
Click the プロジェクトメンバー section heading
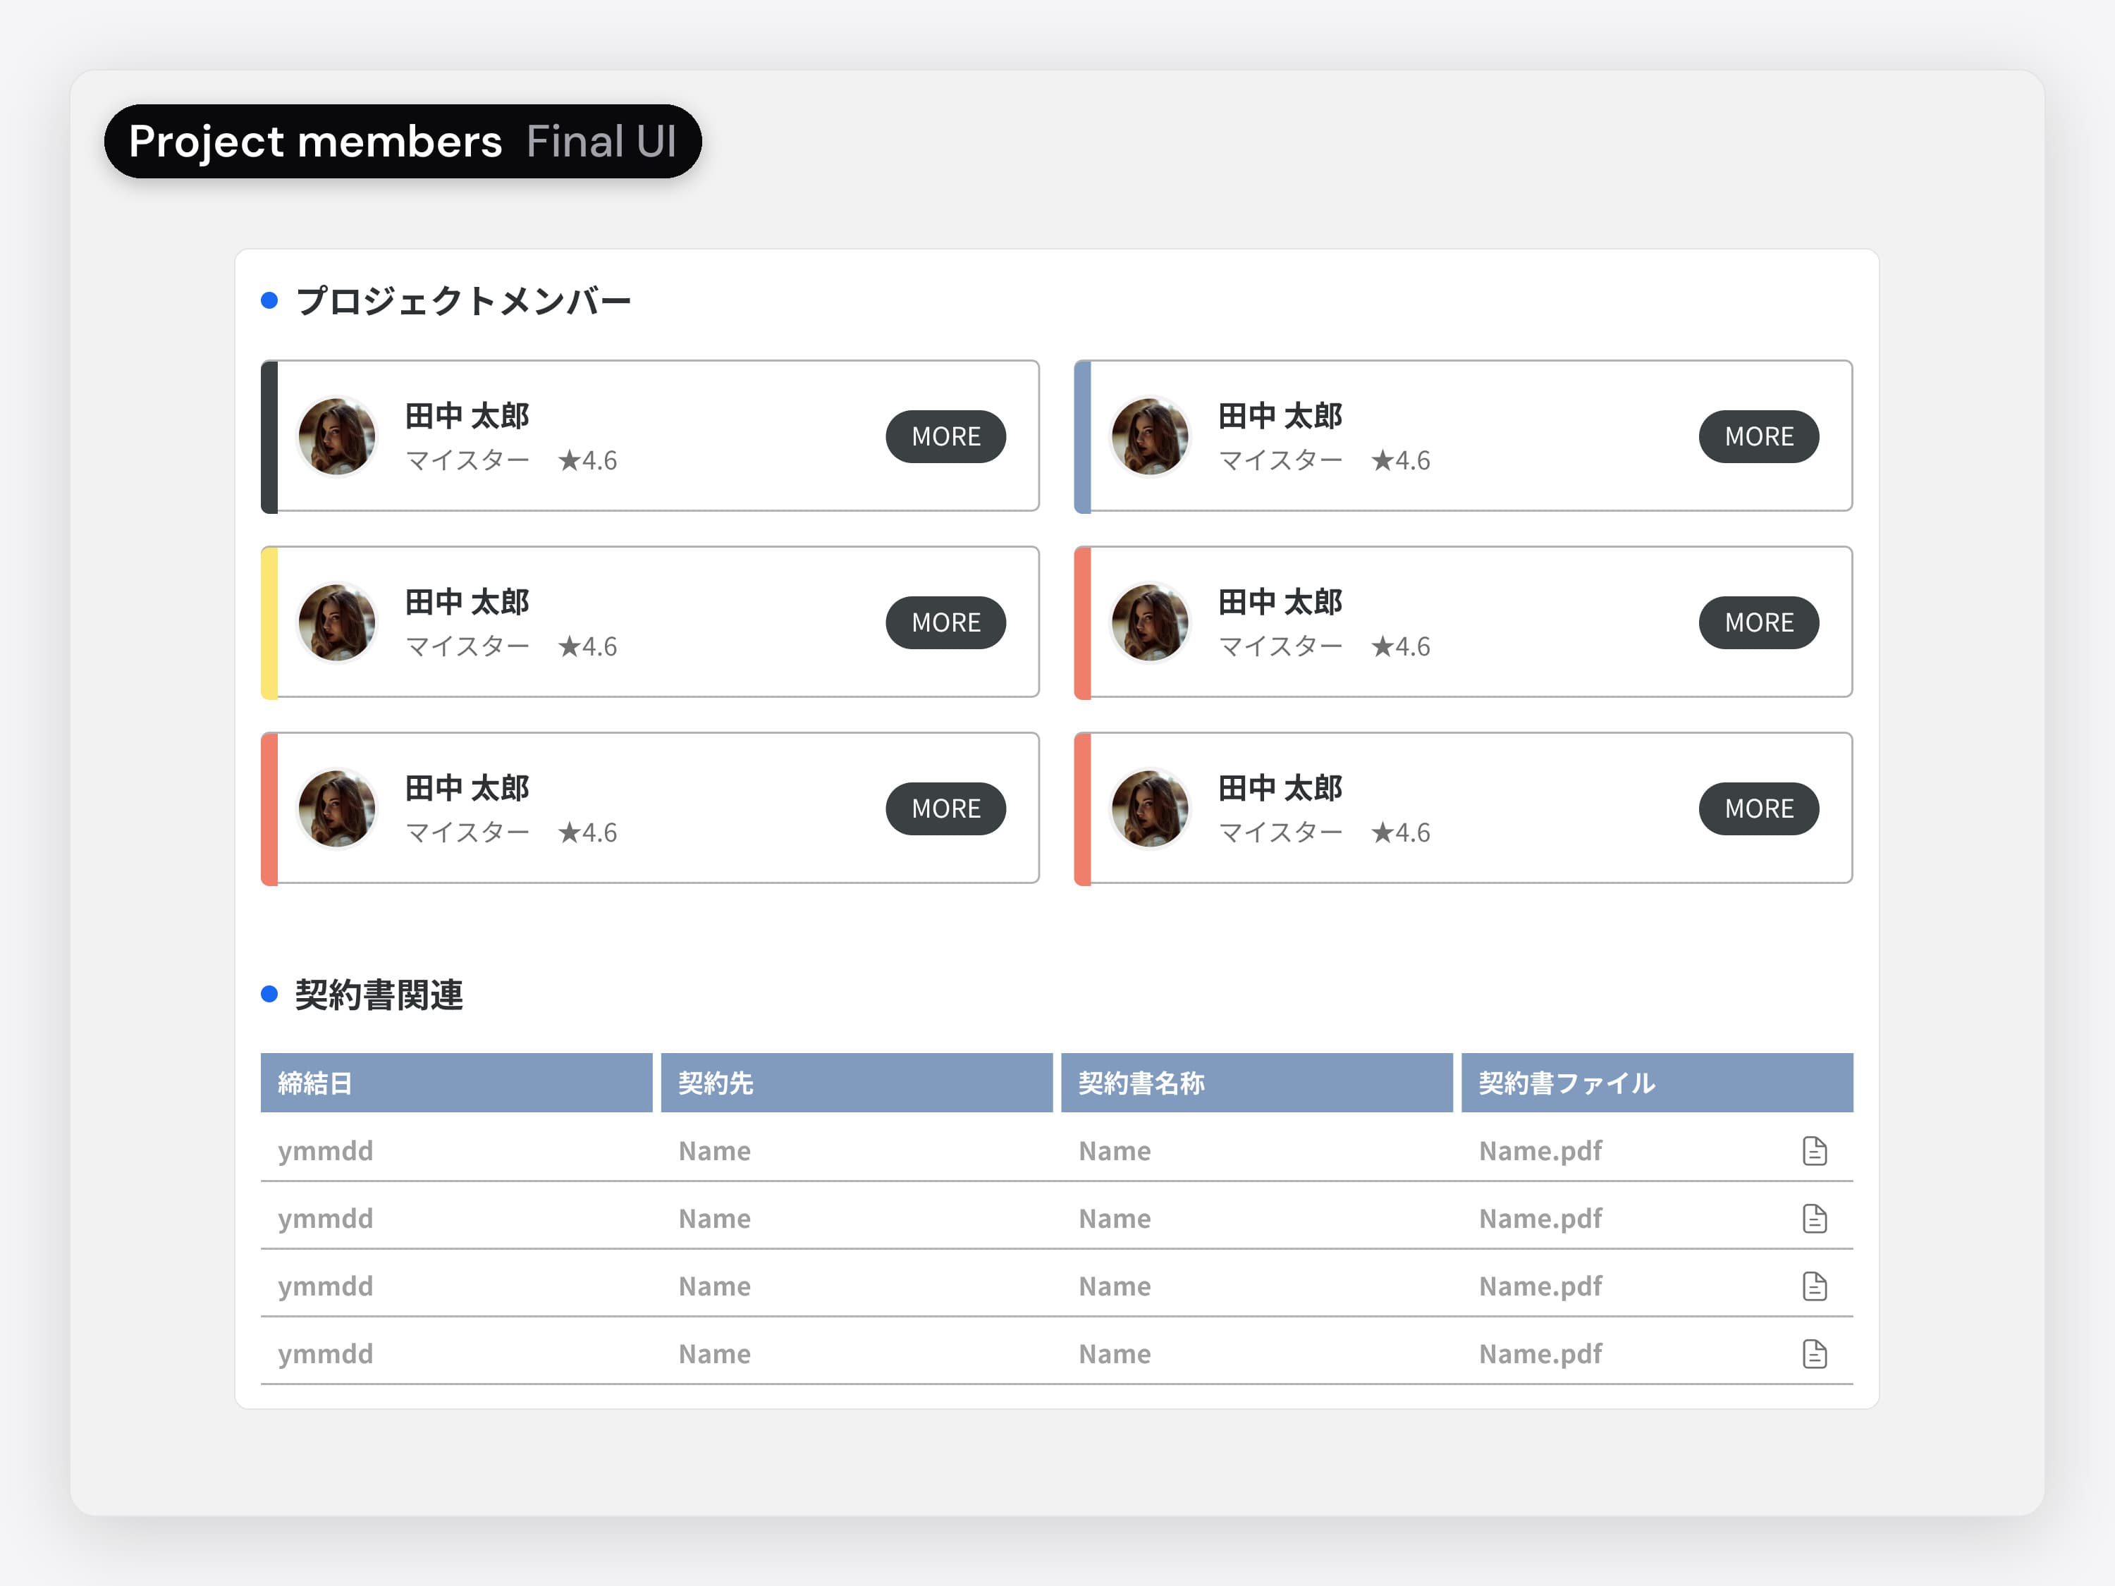(x=464, y=301)
